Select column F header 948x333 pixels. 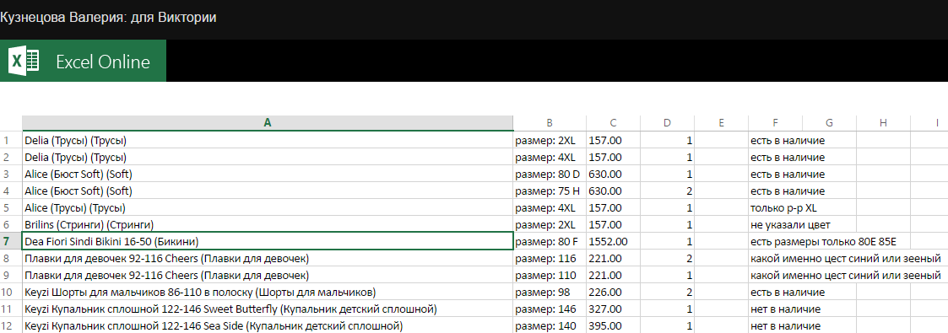point(775,122)
